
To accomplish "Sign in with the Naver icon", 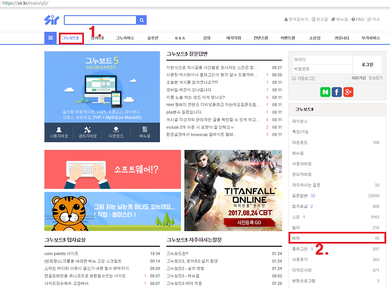I will pyautogui.click(x=325, y=92).
